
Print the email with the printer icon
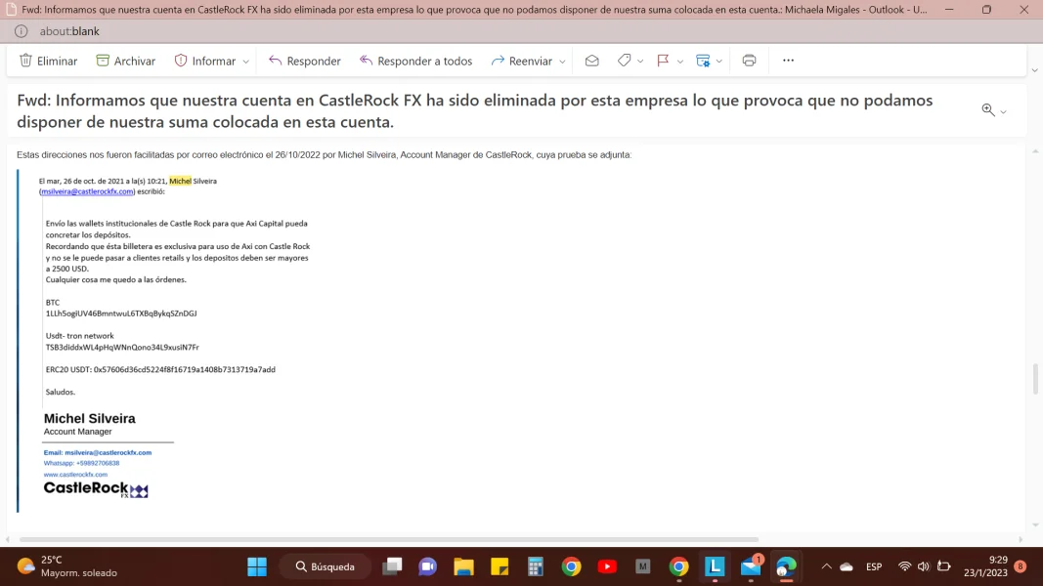coord(749,61)
